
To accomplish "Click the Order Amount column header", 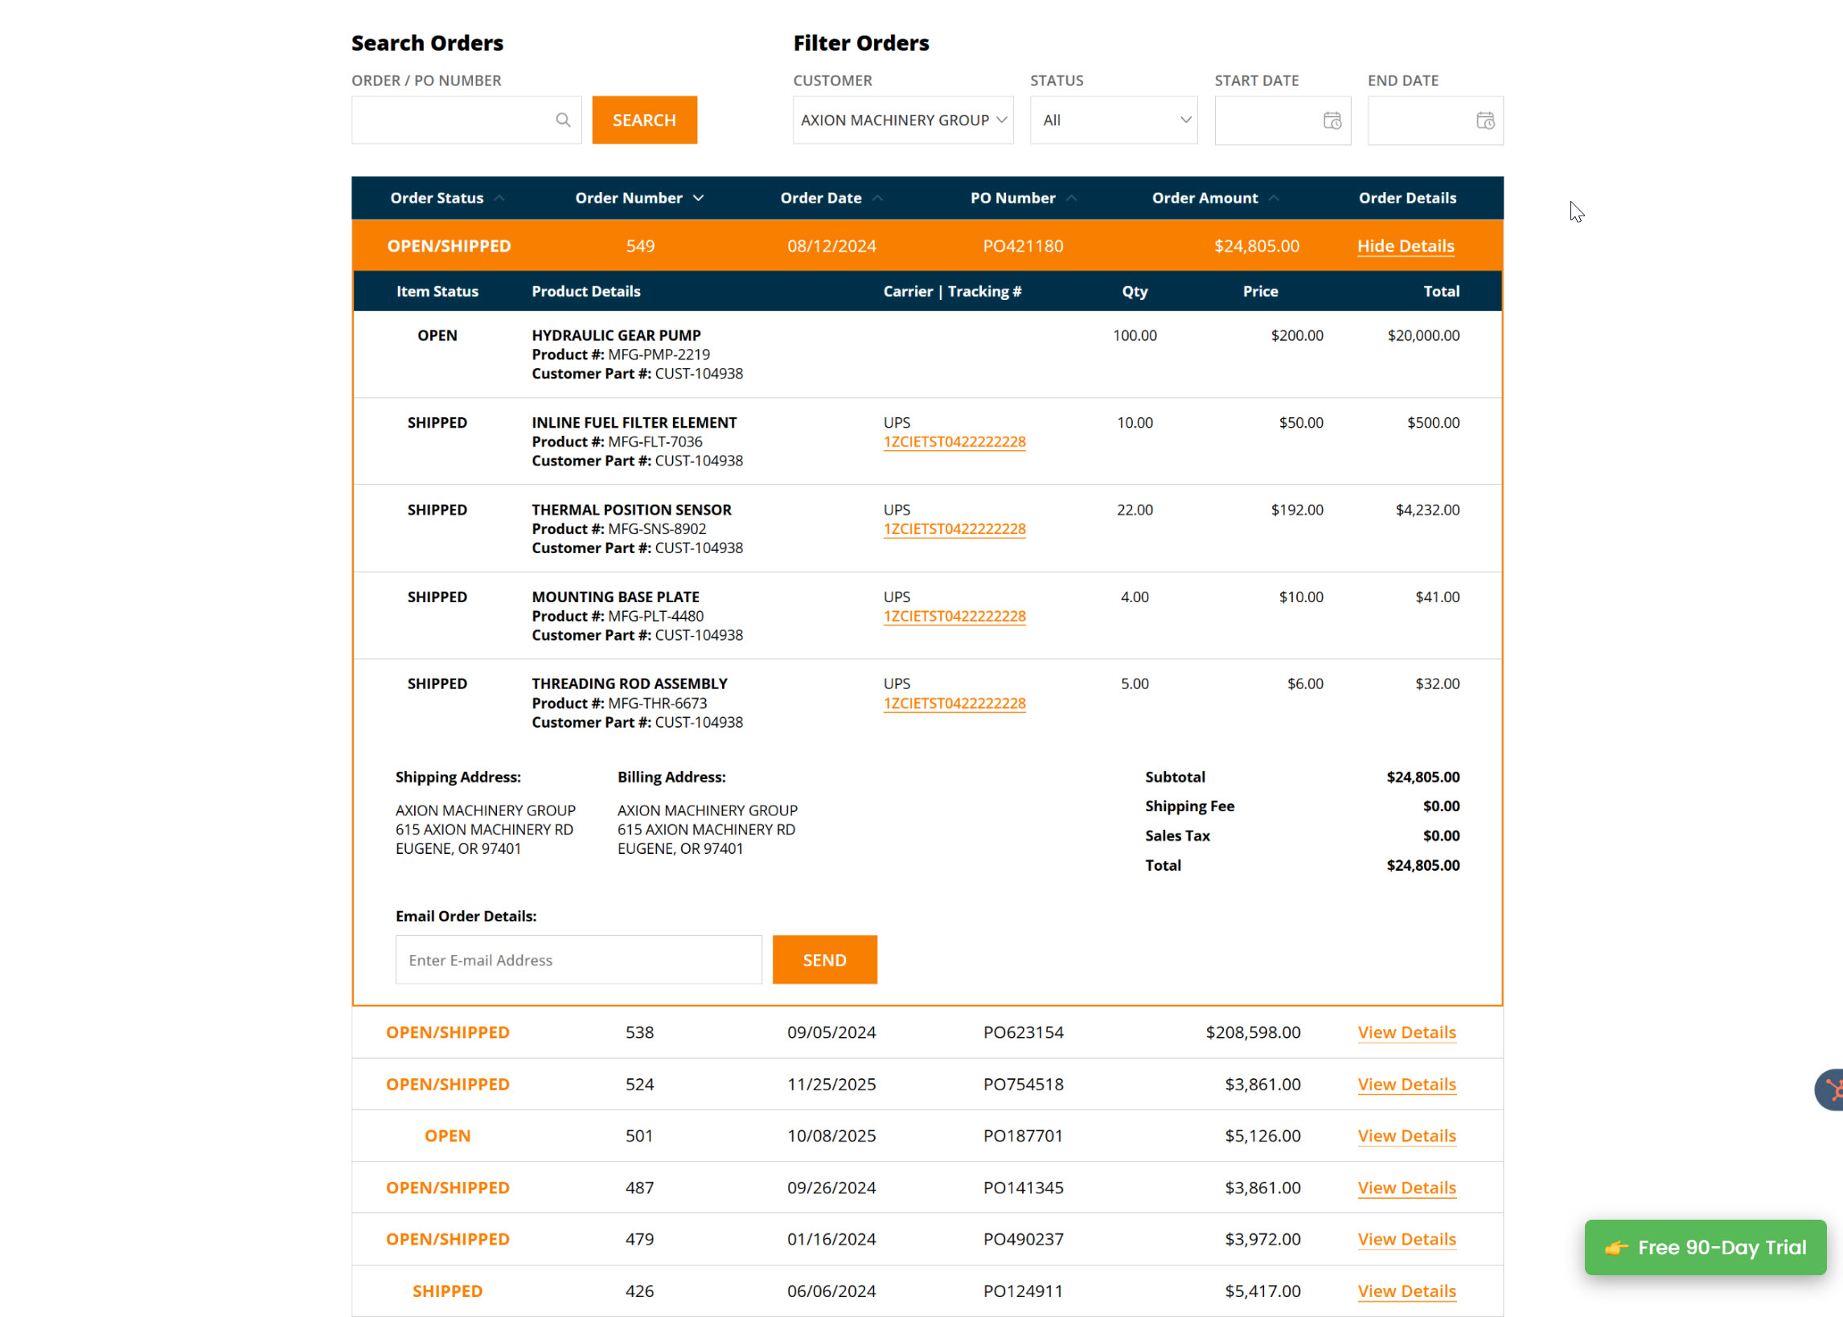I will [1205, 198].
